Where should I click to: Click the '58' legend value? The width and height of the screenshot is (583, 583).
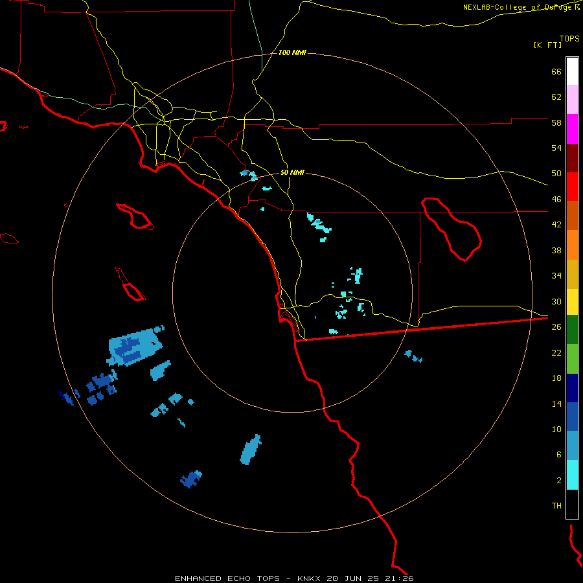pyautogui.click(x=556, y=122)
